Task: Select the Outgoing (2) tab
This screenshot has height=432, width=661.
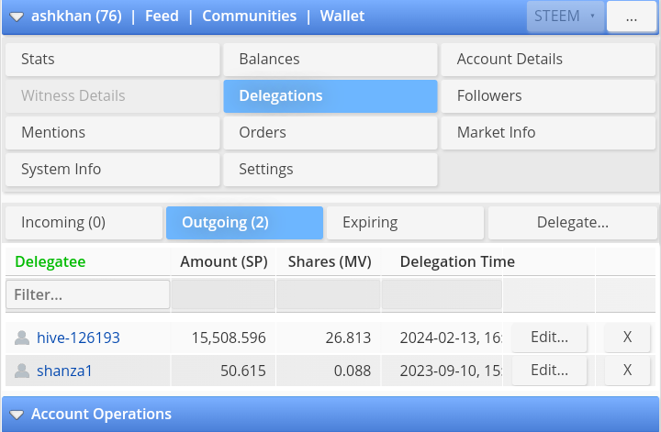Action: pyautogui.click(x=244, y=222)
